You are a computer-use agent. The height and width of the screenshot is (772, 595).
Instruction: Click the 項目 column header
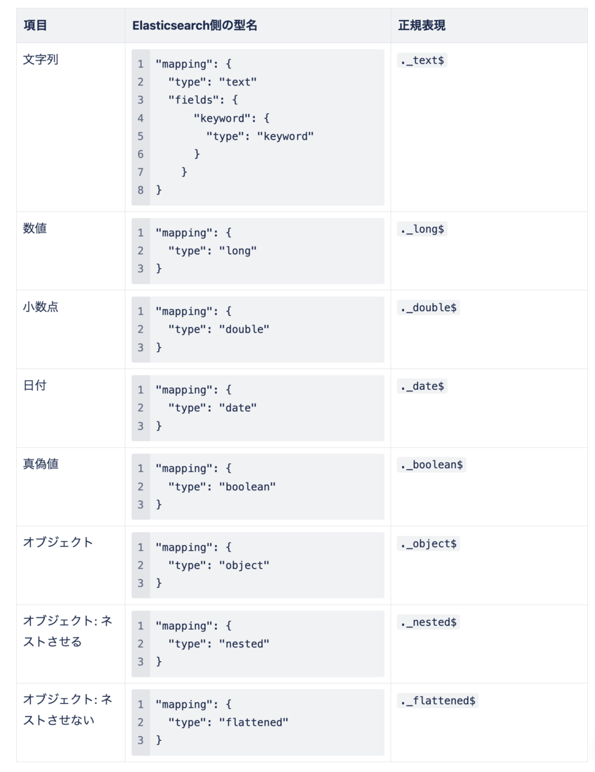[35, 26]
